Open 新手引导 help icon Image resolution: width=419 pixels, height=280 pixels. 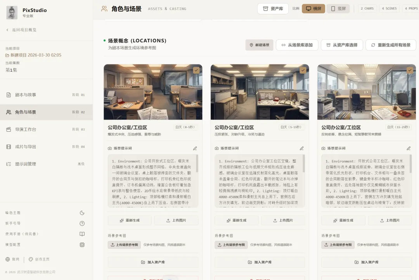[x=82, y=223]
